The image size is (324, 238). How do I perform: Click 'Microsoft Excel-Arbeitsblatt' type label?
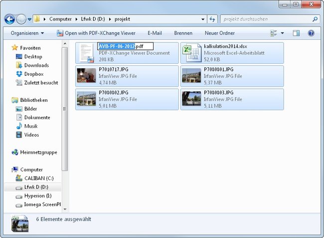234,53
